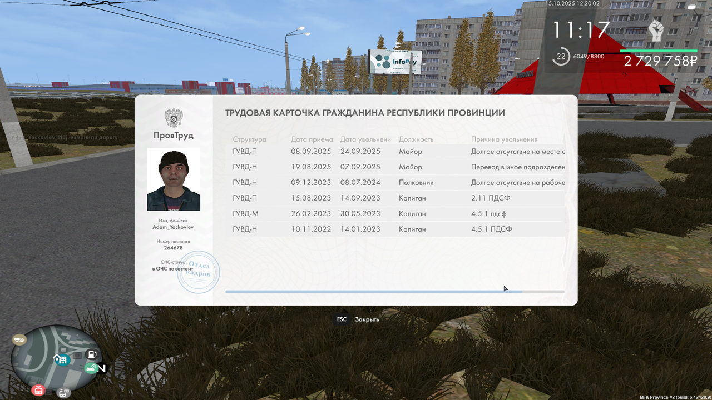This screenshot has height=400, width=712.
Task: Click the hire date 10.11.2022
Action: (x=311, y=229)
